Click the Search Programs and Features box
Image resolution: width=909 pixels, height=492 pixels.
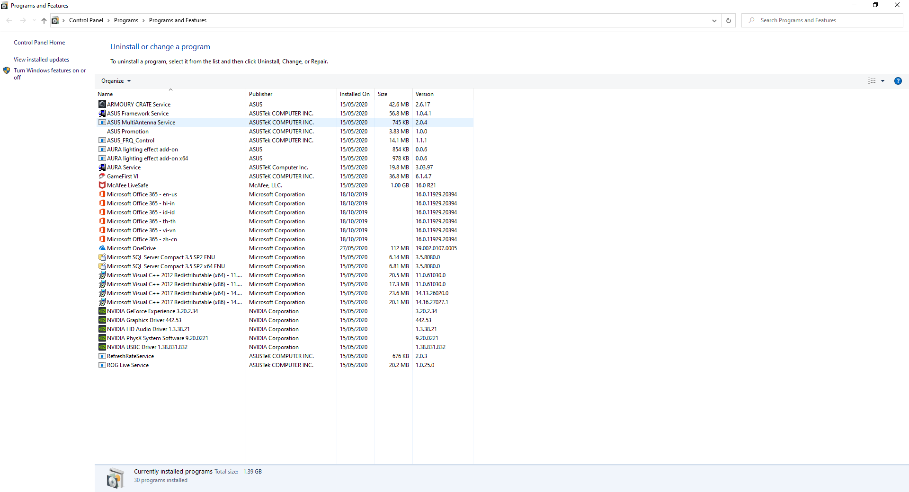(822, 20)
